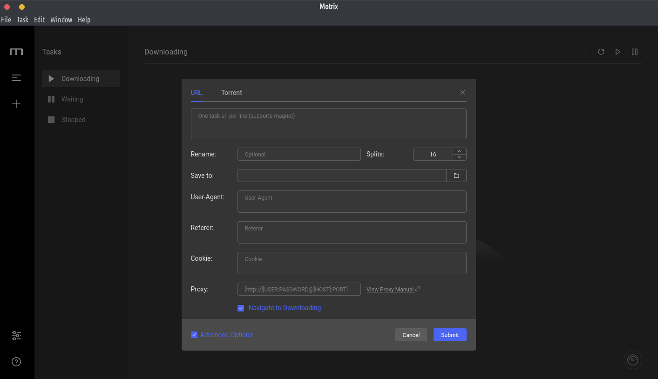Click the refresh task list icon
Viewport: 658px width, 379px height.
pos(601,52)
